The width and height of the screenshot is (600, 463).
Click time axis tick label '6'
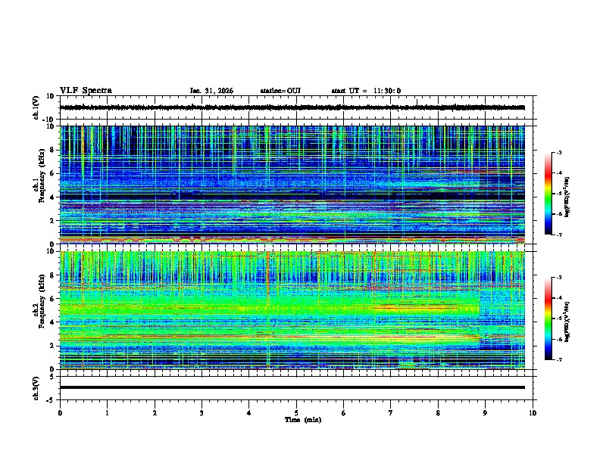click(344, 413)
